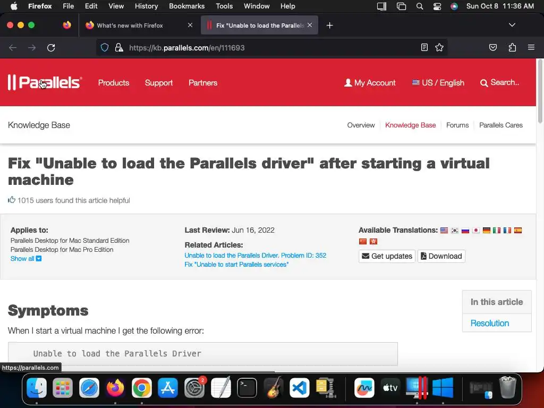Image resolution: width=544 pixels, height=408 pixels.
Task: Select the Chinese flag translation
Action: (363, 242)
